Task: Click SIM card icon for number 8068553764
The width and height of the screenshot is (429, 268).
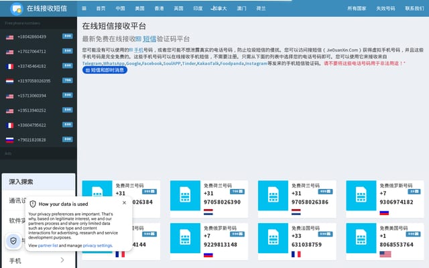Action: pos(361,238)
